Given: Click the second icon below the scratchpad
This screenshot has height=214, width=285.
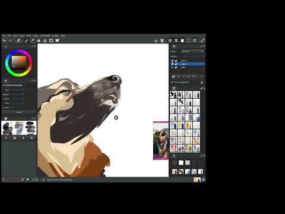Looking at the screenshot, I should (15, 138).
